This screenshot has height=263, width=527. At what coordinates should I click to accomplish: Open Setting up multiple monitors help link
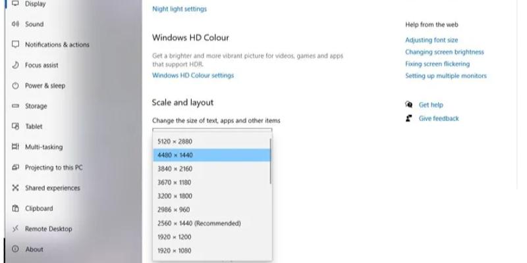pos(446,76)
